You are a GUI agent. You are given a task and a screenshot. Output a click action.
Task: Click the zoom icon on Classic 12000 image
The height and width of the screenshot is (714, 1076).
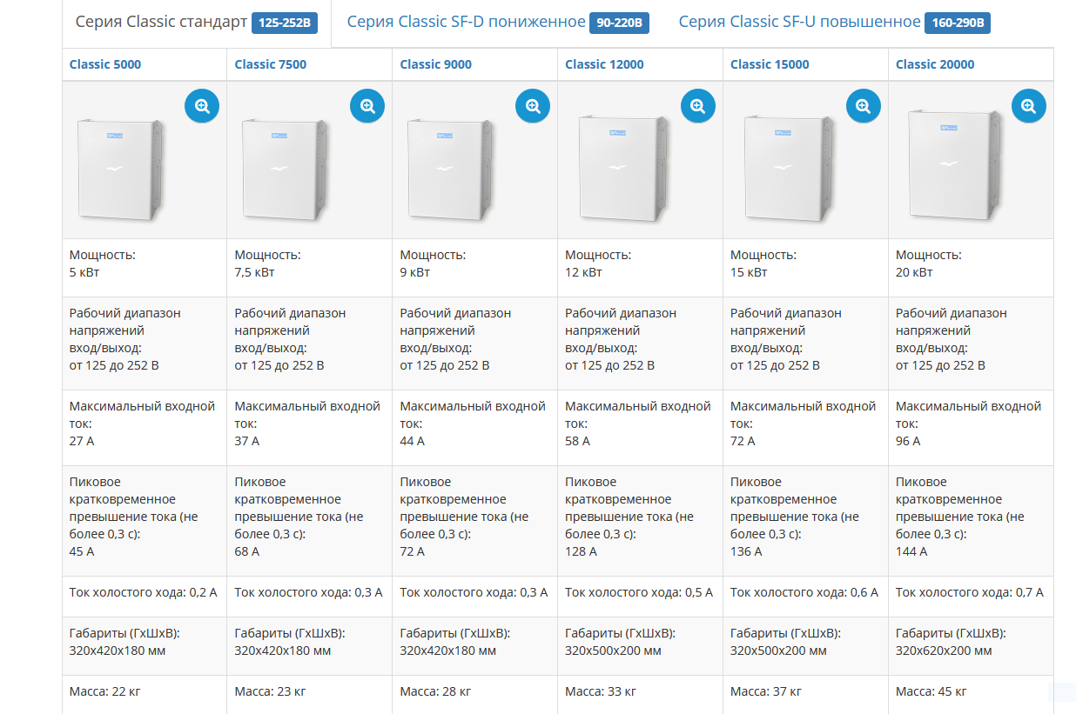[x=697, y=106]
